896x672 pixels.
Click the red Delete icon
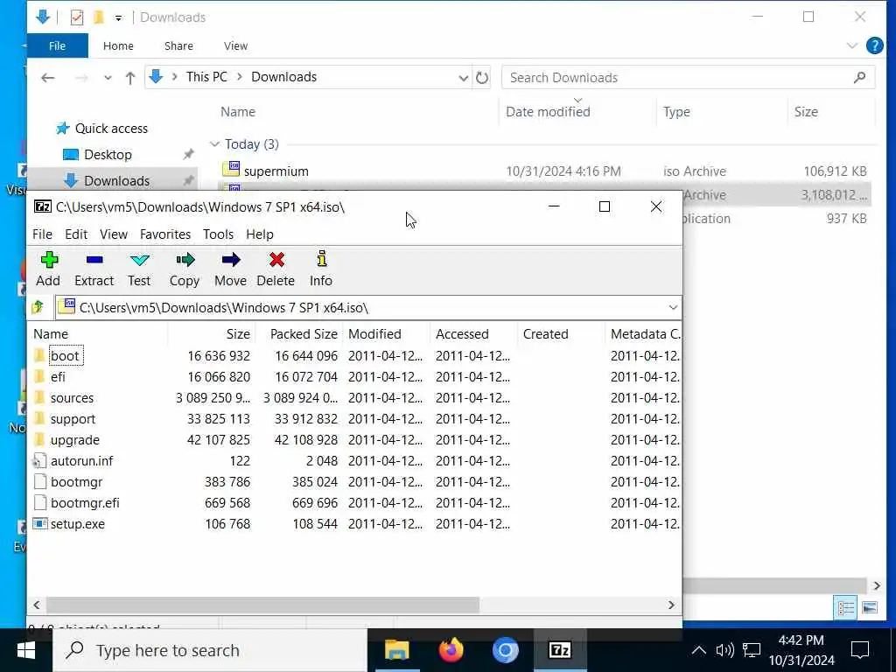(276, 269)
